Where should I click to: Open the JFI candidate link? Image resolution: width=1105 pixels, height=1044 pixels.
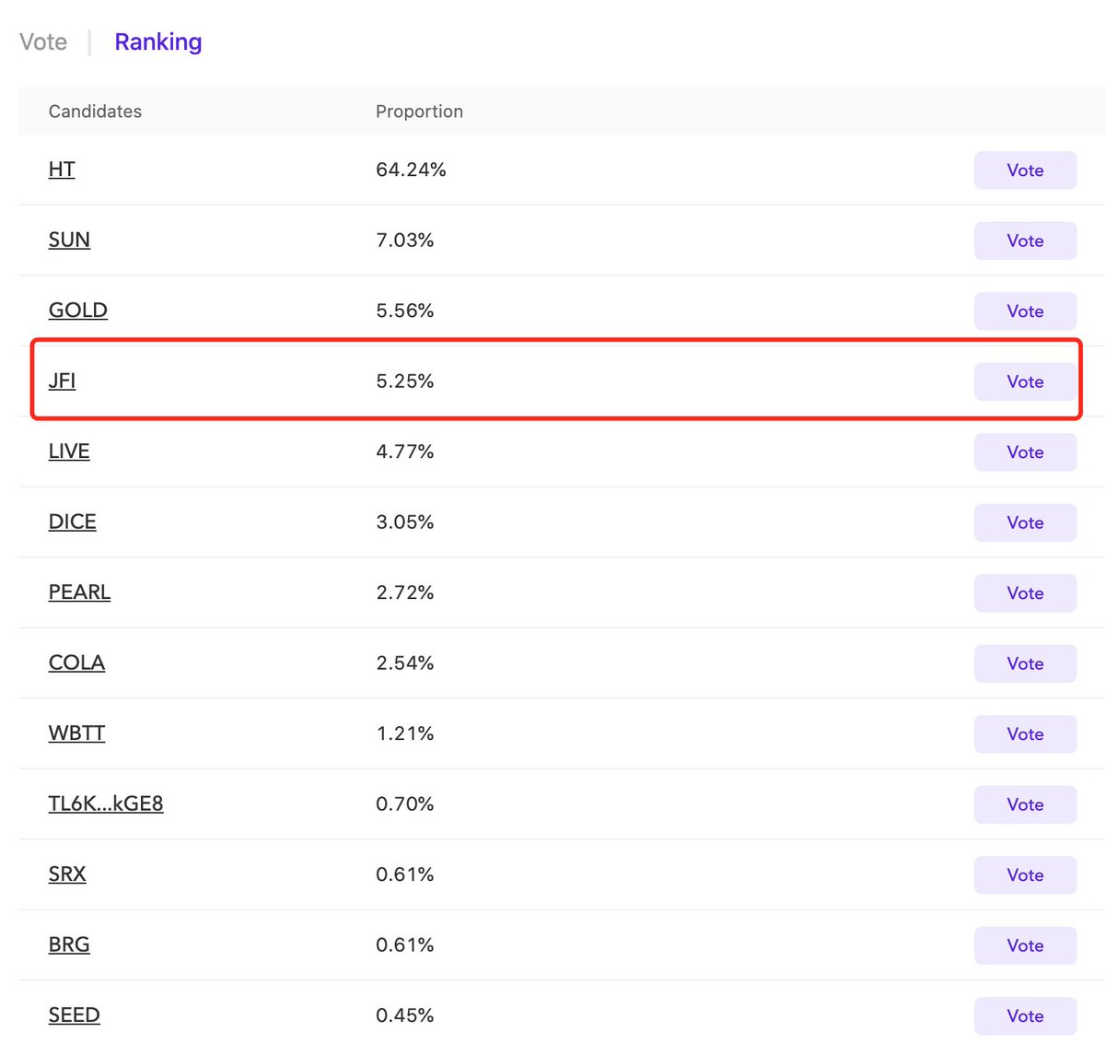coord(62,381)
